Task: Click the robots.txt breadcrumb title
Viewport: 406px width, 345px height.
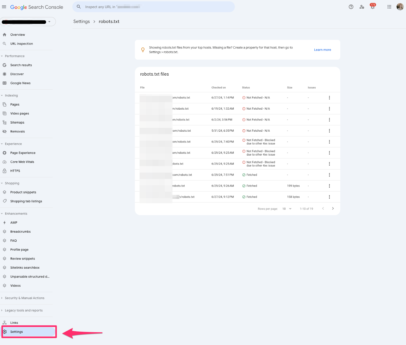Action: click(x=109, y=22)
